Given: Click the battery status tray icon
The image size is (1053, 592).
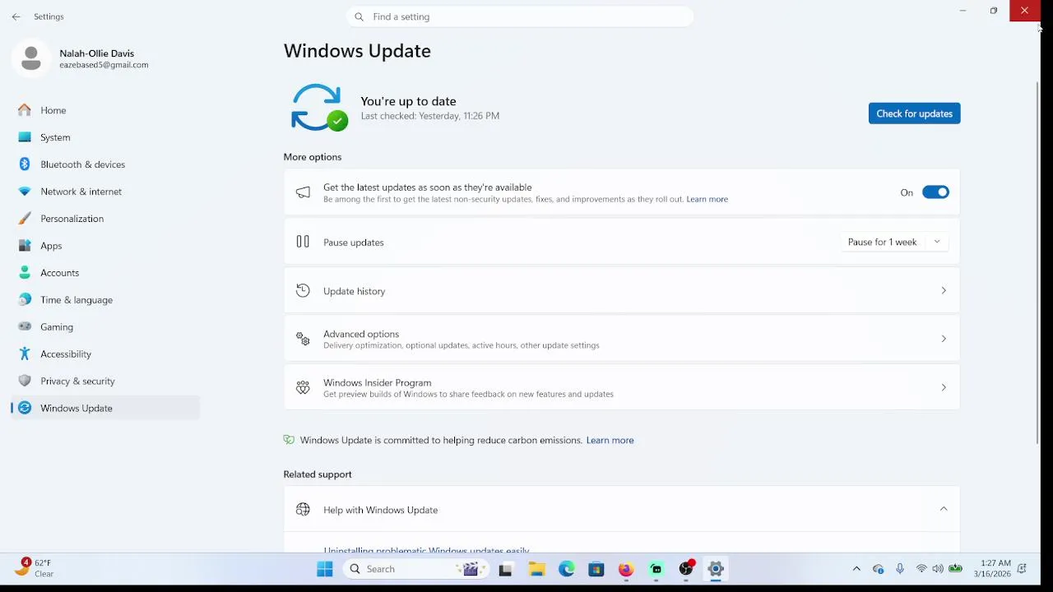Looking at the screenshot, I should tap(955, 569).
